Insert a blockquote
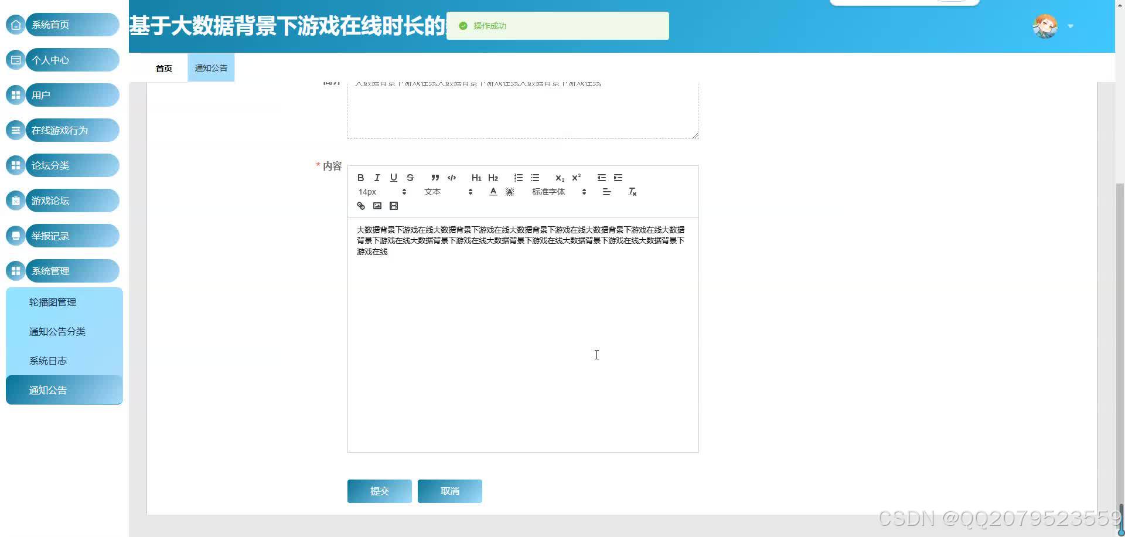Image resolution: width=1125 pixels, height=537 pixels. click(435, 178)
